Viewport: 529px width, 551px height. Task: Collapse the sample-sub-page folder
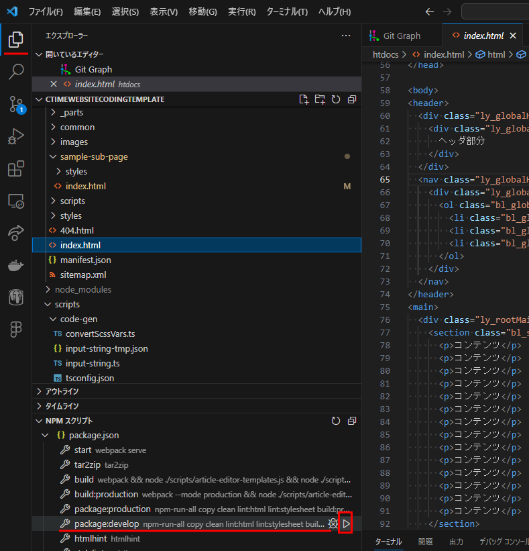point(196,157)
